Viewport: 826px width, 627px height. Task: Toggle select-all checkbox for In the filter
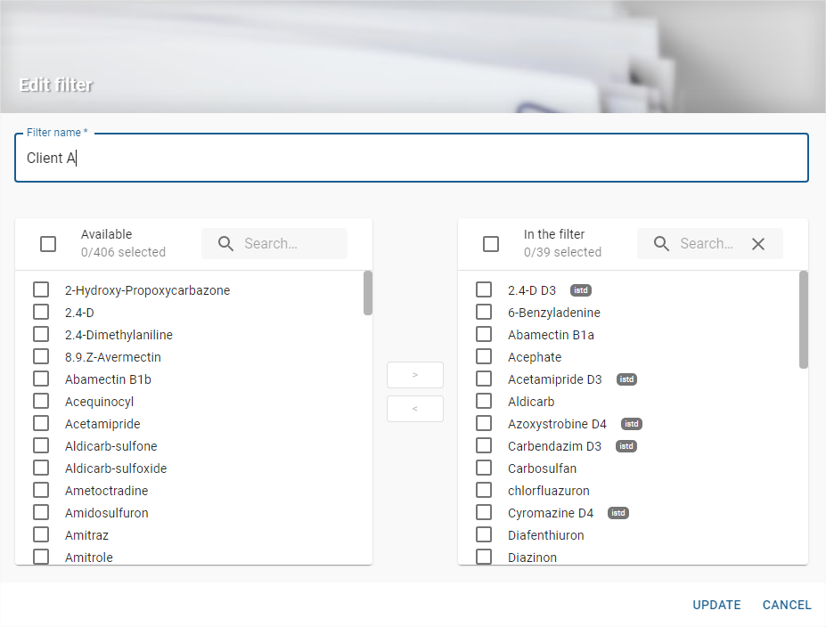click(x=491, y=244)
